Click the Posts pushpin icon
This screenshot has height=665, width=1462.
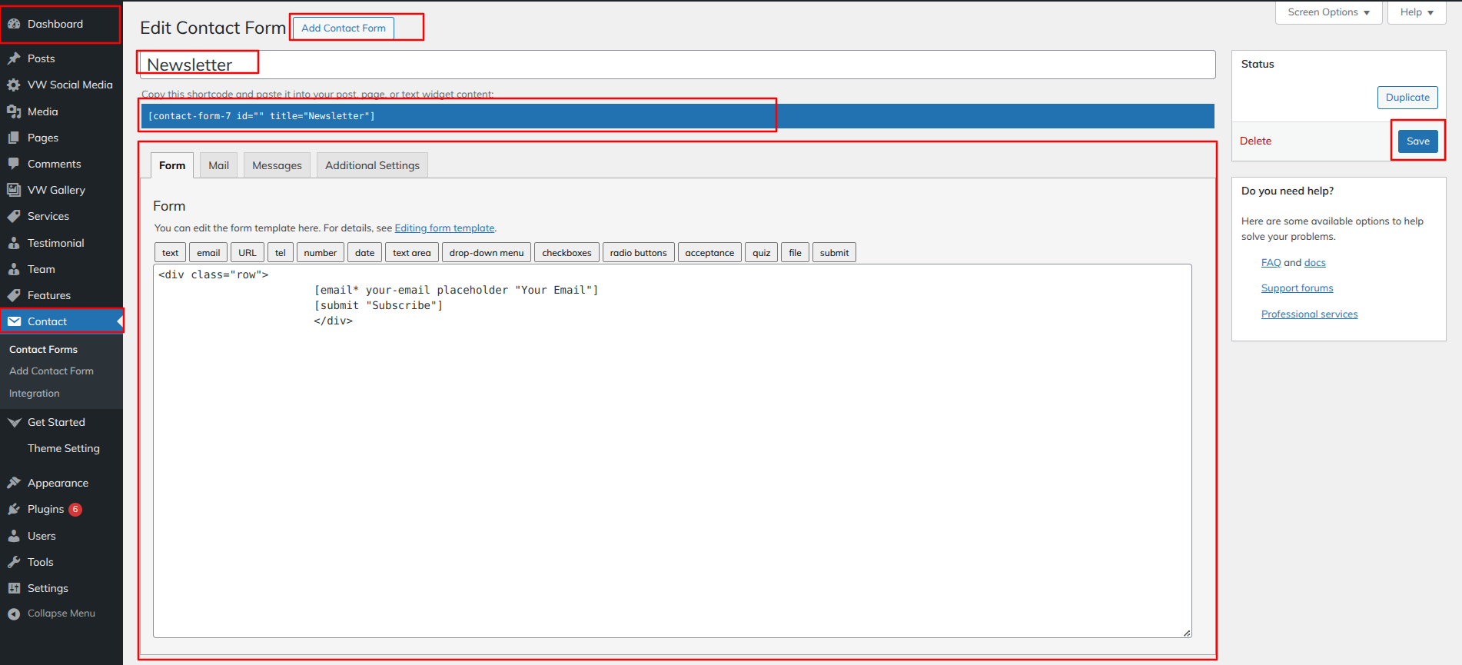click(x=14, y=58)
